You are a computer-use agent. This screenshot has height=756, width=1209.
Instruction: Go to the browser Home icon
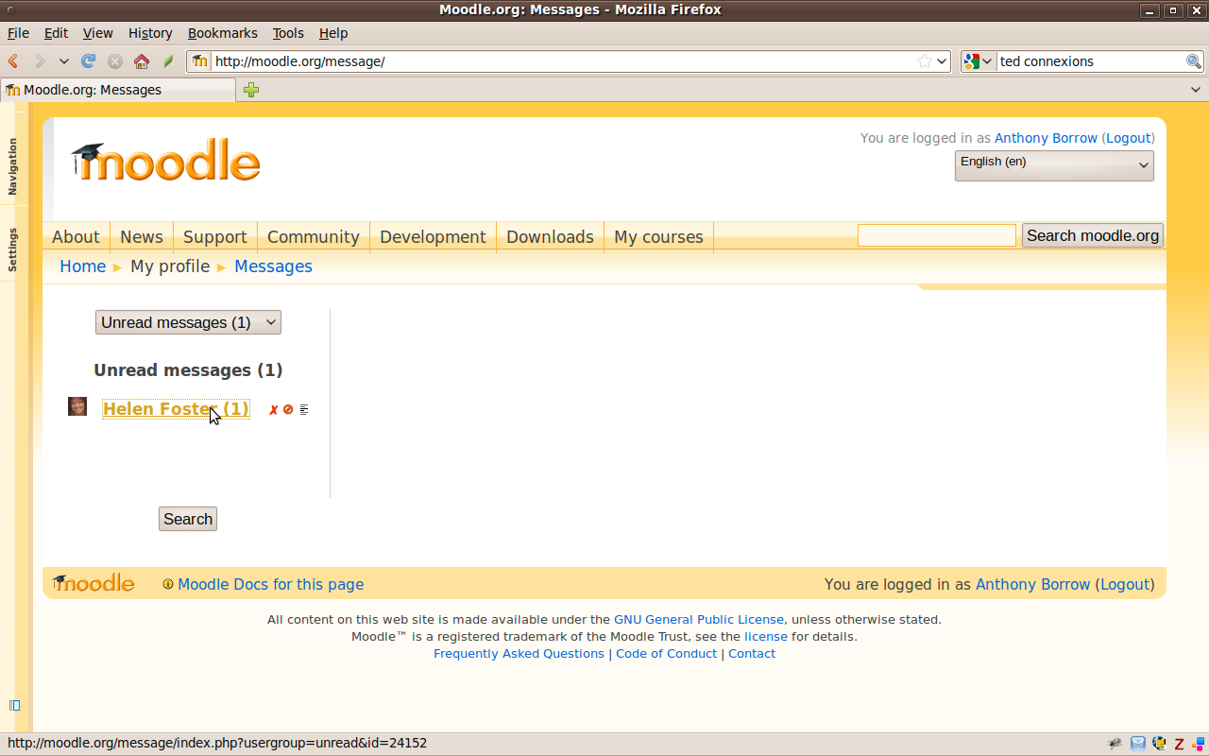pos(142,61)
